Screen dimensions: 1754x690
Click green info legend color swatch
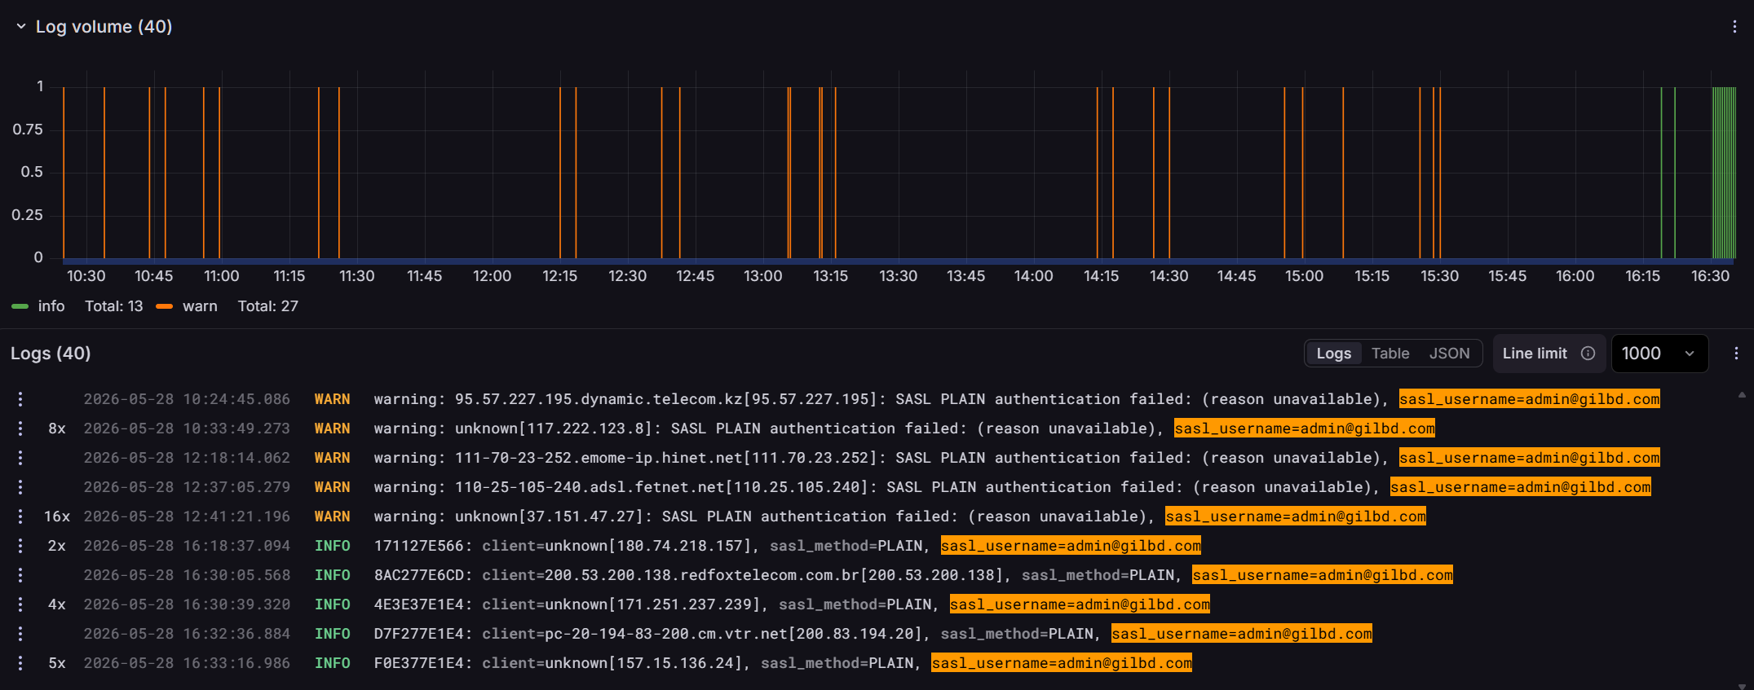[x=20, y=306]
